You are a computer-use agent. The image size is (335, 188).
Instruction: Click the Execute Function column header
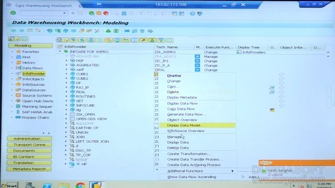pos(220,48)
